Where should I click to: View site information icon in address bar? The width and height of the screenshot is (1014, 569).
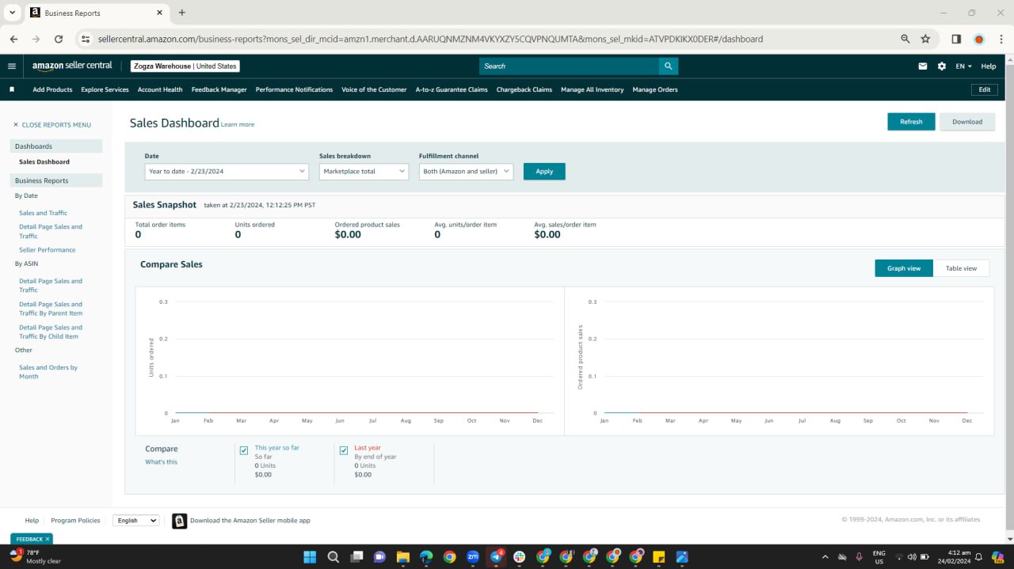tap(86, 39)
